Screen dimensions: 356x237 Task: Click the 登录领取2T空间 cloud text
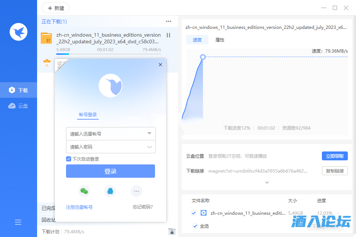pyautogui.click(x=237, y=156)
